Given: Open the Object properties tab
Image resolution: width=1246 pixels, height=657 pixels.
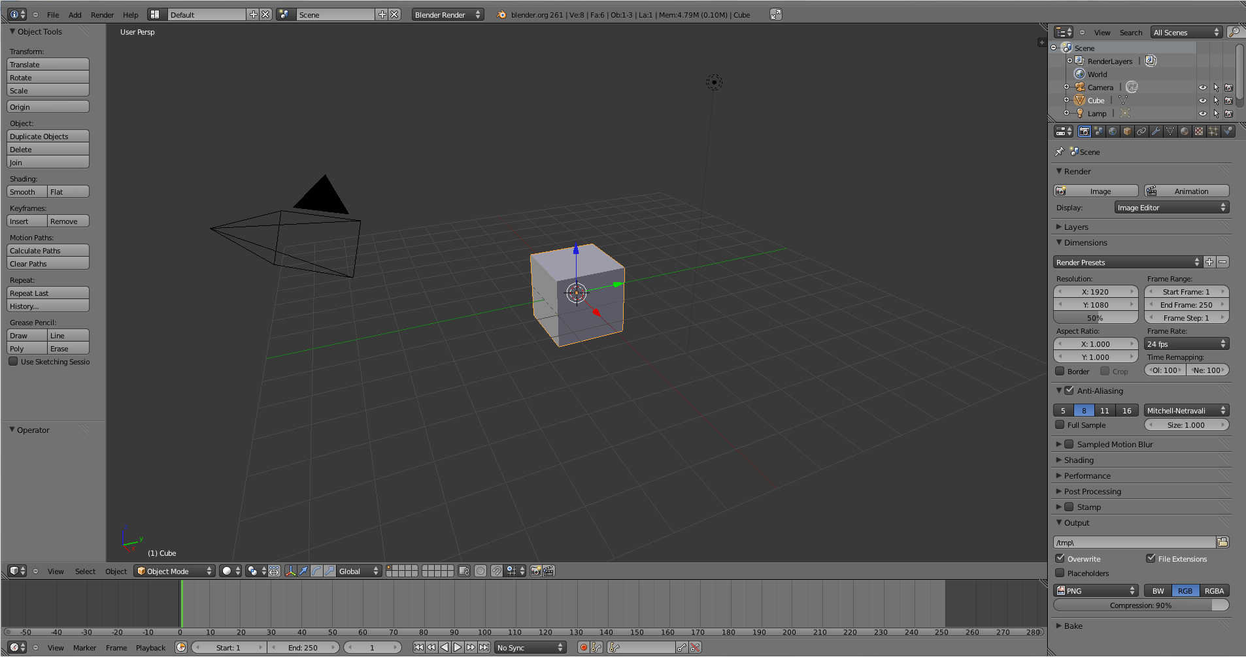Looking at the screenshot, I should [x=1127, y=131].
